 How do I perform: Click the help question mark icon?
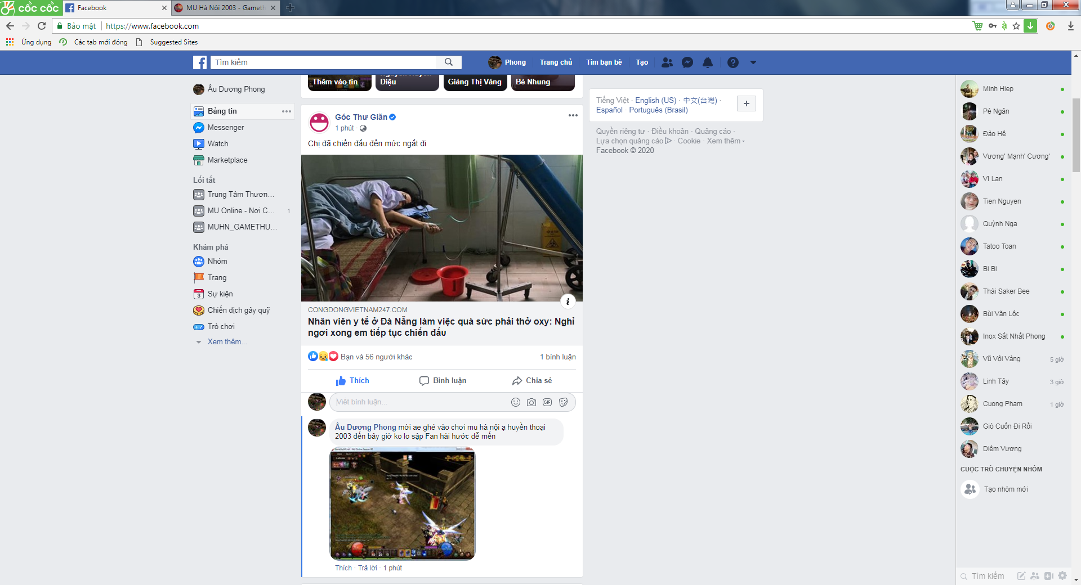point(732,62)
